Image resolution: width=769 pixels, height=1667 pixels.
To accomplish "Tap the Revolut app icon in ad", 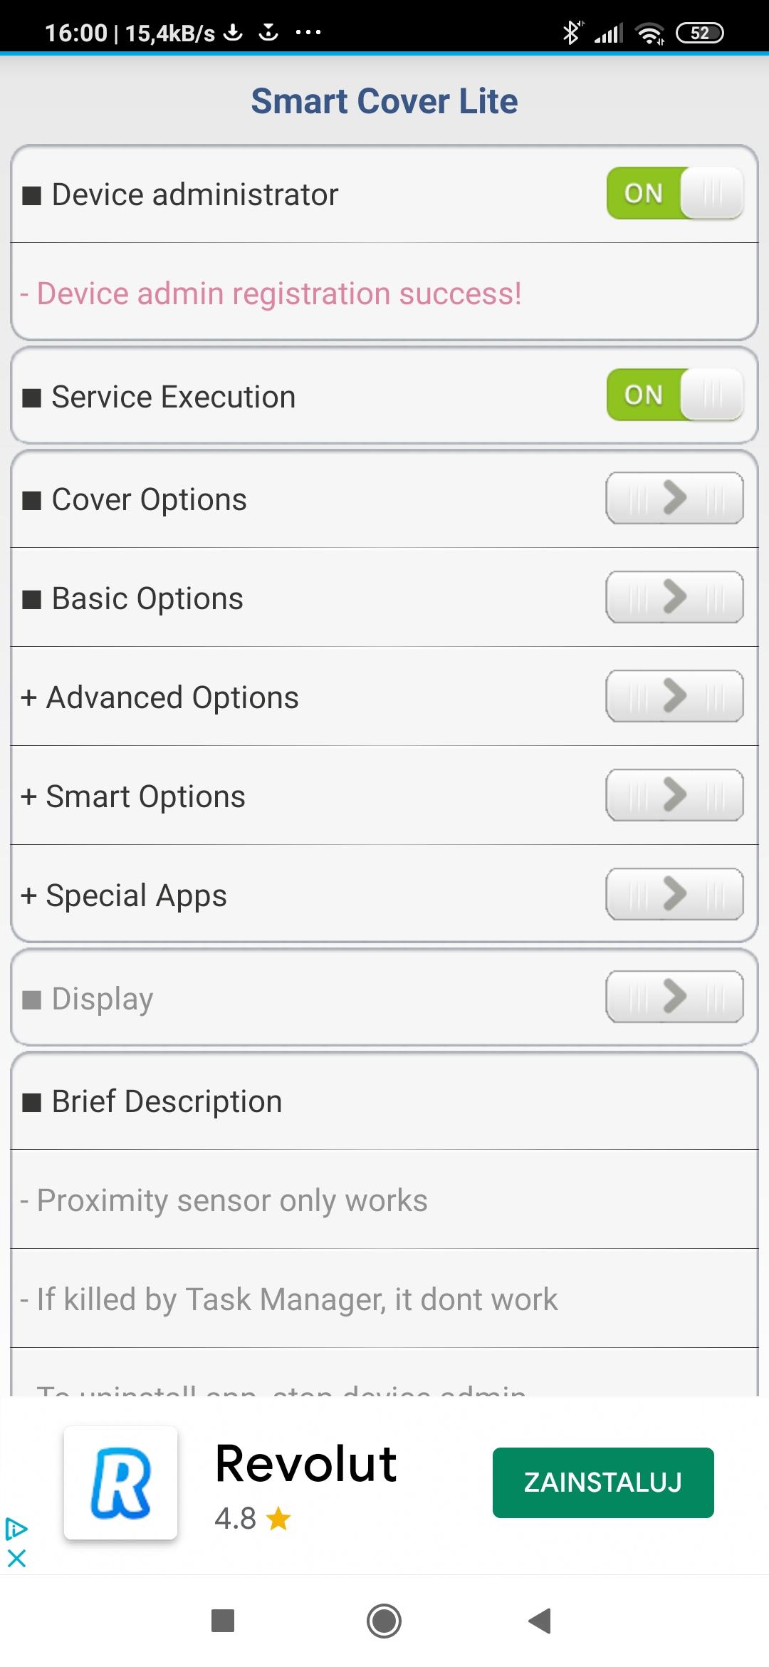I will (x=120, y=1482).
